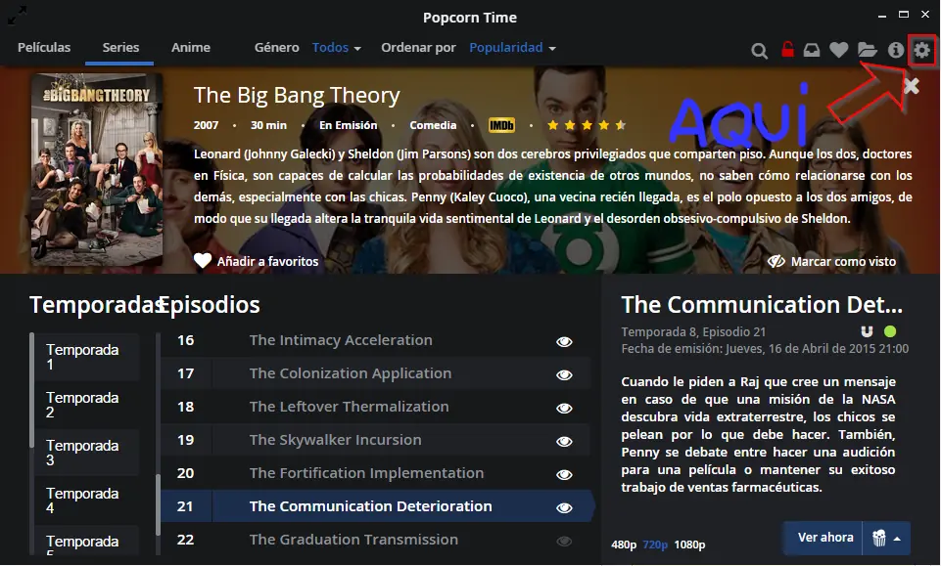Switch to the Anime tab

pyautogui.click(x=190, y=47)
